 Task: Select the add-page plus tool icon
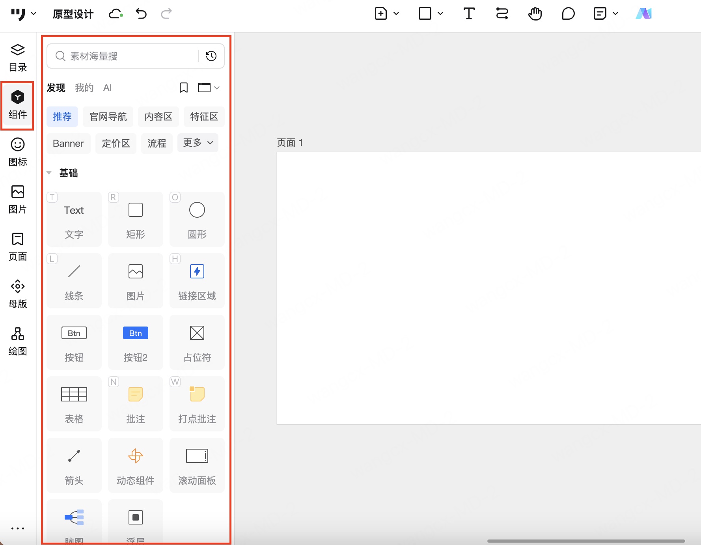tap(380, 14)
